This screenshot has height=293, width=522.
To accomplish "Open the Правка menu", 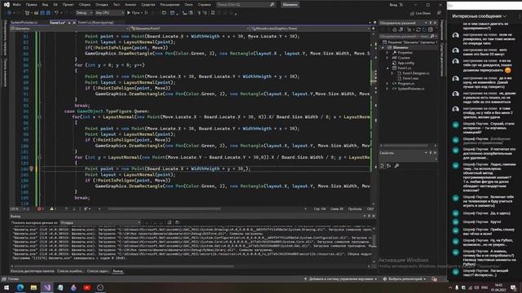I will pos(31,5).
